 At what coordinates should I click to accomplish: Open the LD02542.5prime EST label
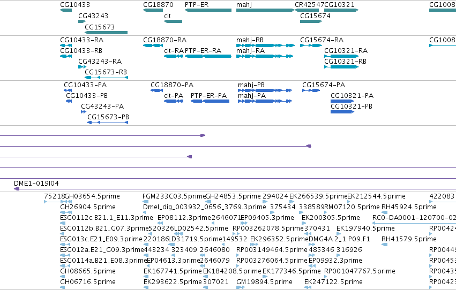pyautogui.click(x=201, y=229)
